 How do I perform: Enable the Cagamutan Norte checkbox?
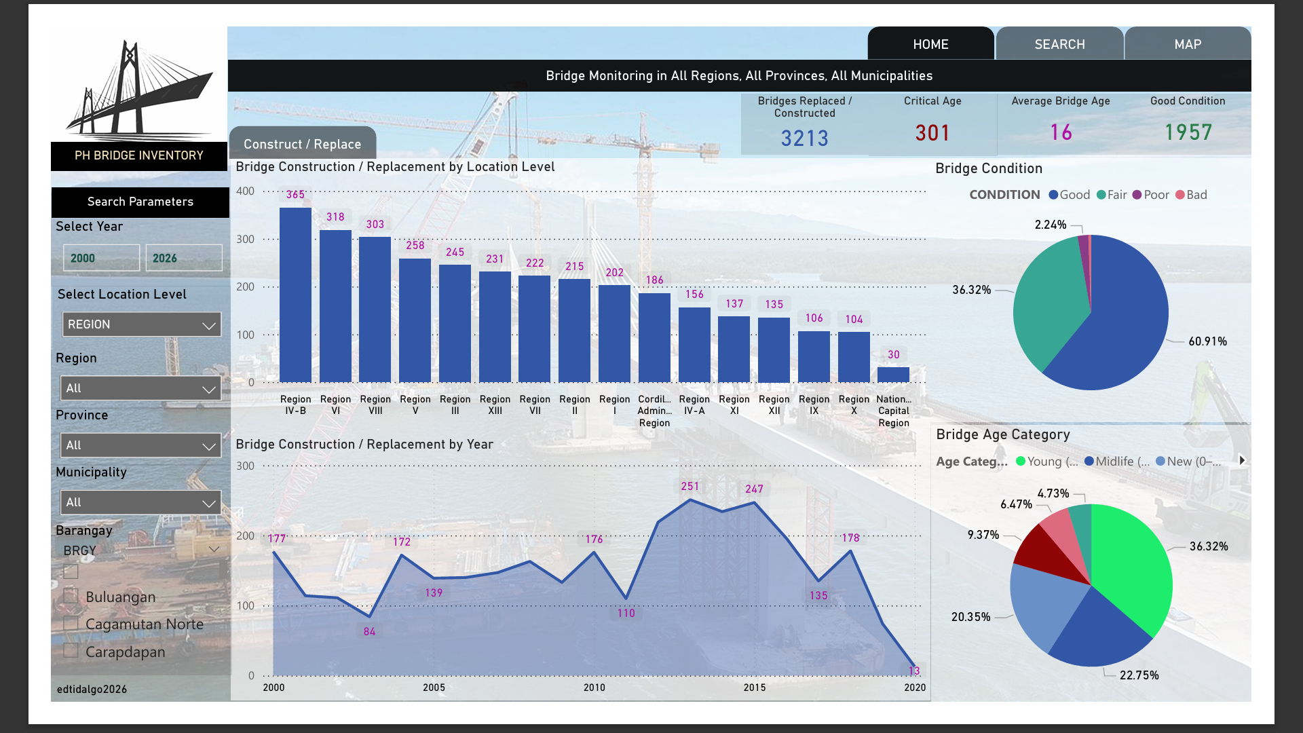71,623
